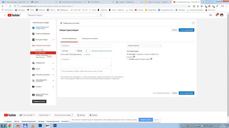Open Lightroom from the taskbar
This screenshot has width=229, height=128.
coord(40,126)
